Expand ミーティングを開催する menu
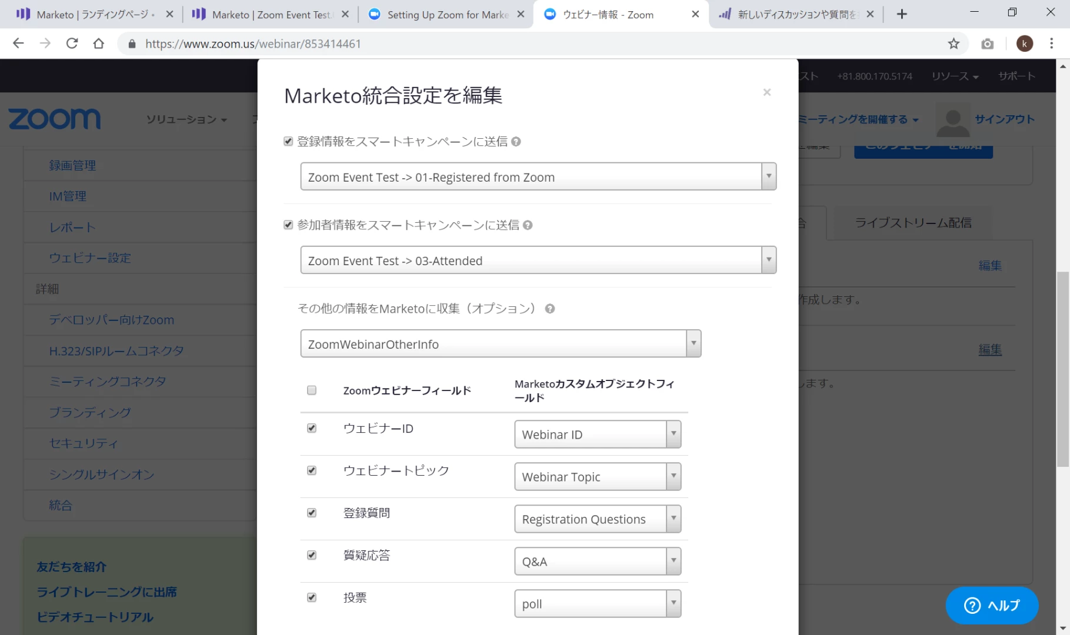The width and height of the screenshot is (1070, 635). tap(858, 119)
